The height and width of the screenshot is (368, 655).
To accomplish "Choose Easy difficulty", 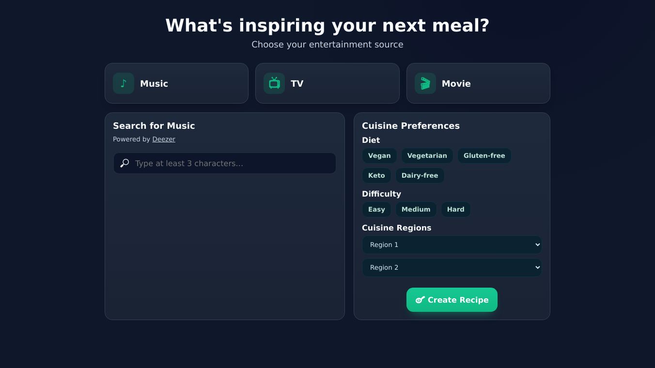I will pos(376,209).
